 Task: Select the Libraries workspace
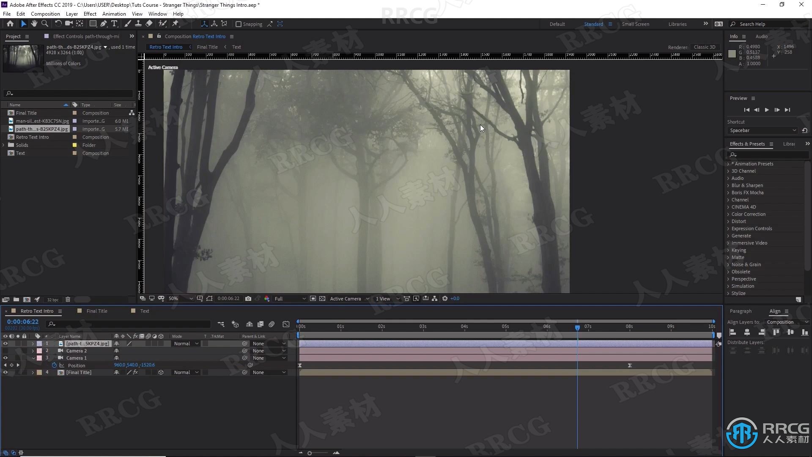678,24
